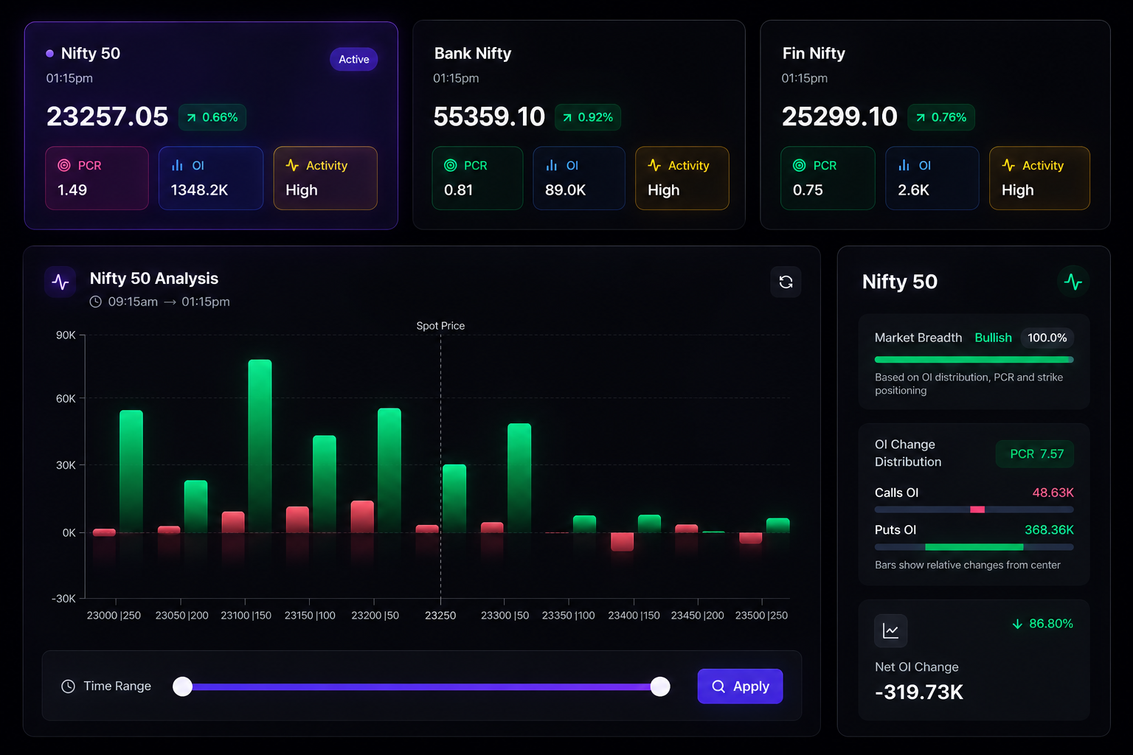Select the green bar at strike 23300

[519, 478]
